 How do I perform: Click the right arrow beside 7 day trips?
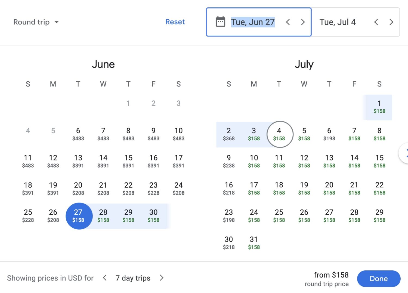(x=162, y=278)
